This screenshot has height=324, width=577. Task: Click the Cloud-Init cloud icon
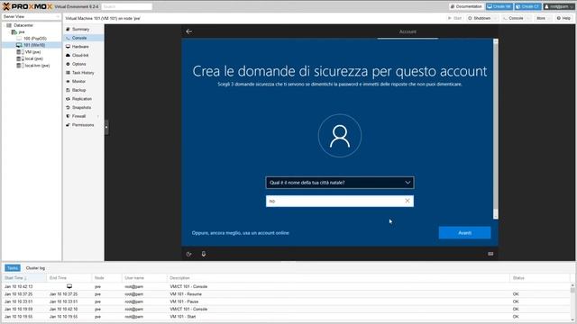pos(68,55)
